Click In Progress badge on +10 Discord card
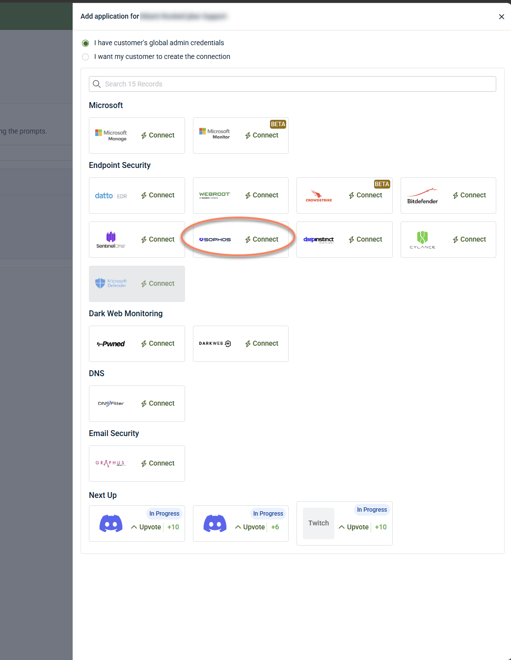The image size is (511, 660). pos(164,514)
